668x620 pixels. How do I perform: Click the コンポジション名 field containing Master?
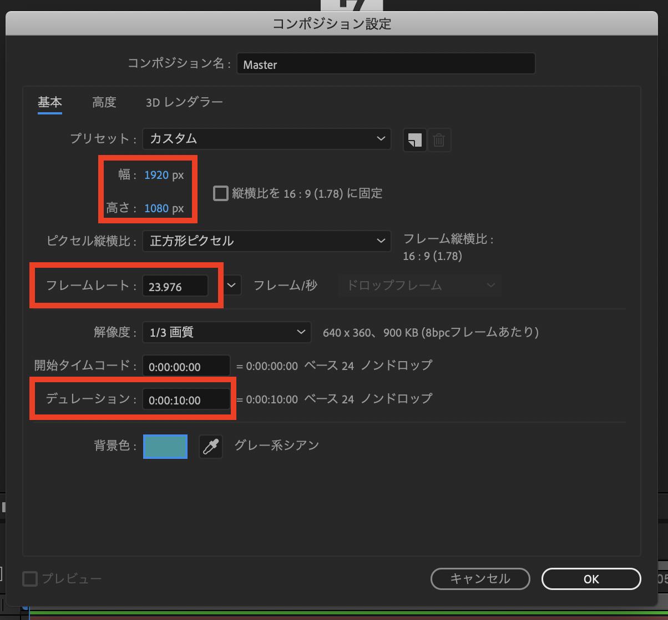click(x=386, y=64)
